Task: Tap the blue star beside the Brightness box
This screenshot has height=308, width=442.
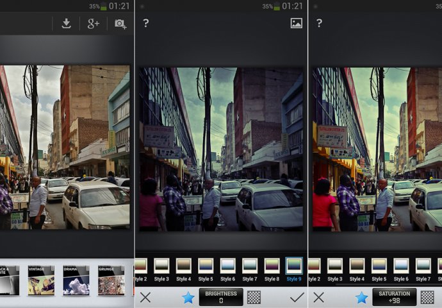Action: (x=188, y=297)
